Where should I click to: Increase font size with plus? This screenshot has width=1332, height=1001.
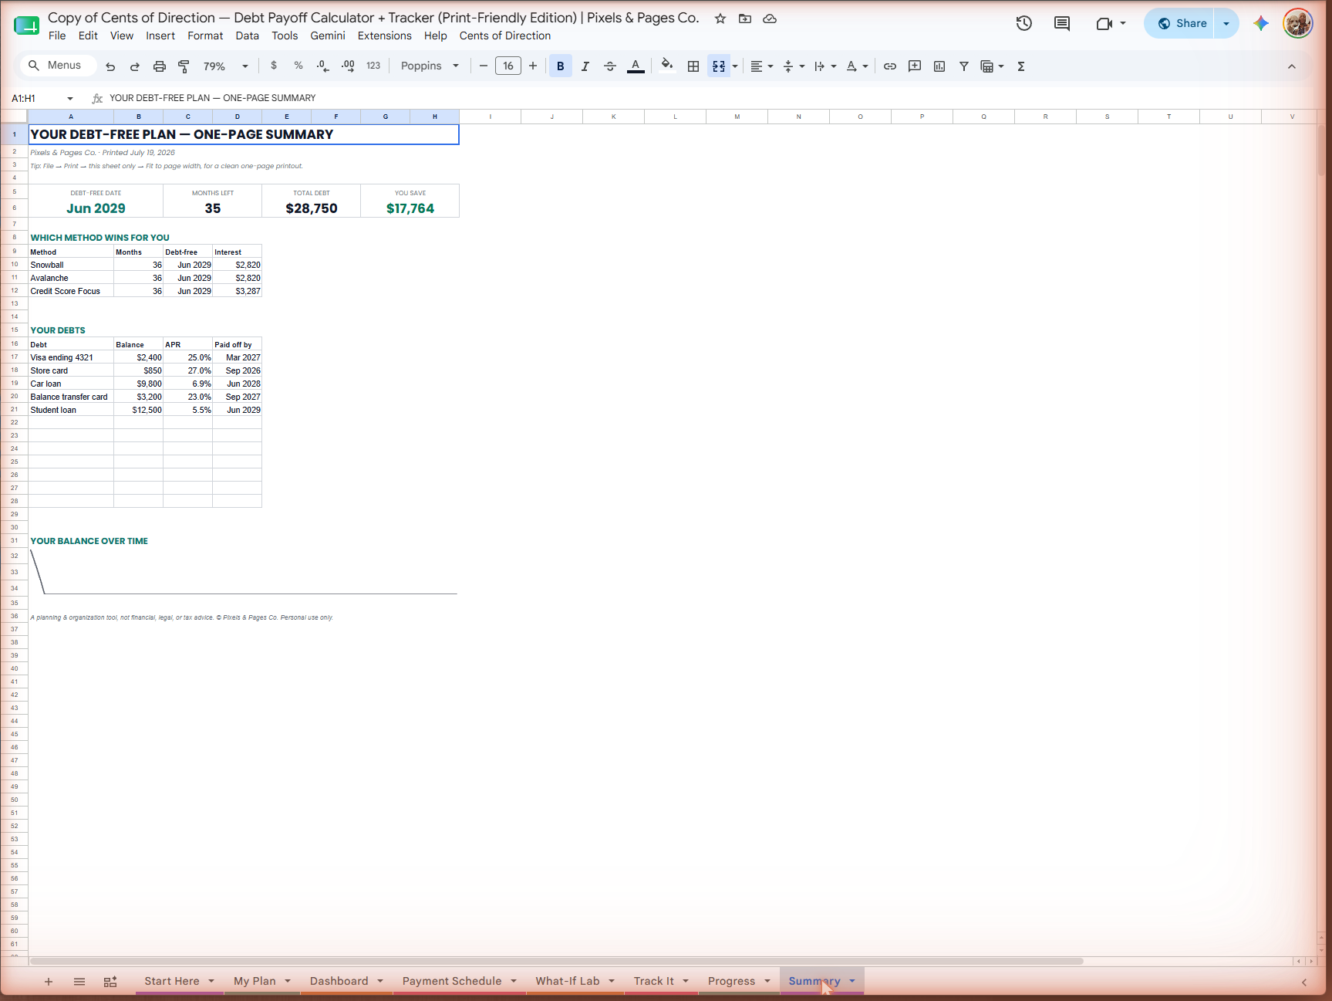(533, 66)
